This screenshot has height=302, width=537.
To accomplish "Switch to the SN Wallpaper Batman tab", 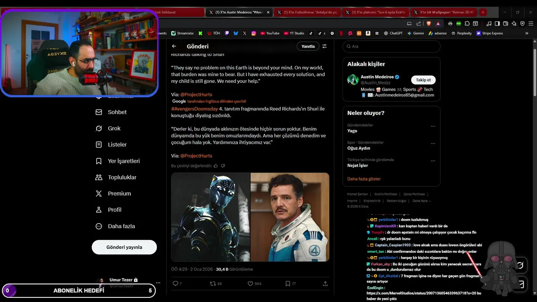I will [x=444, y=12].
